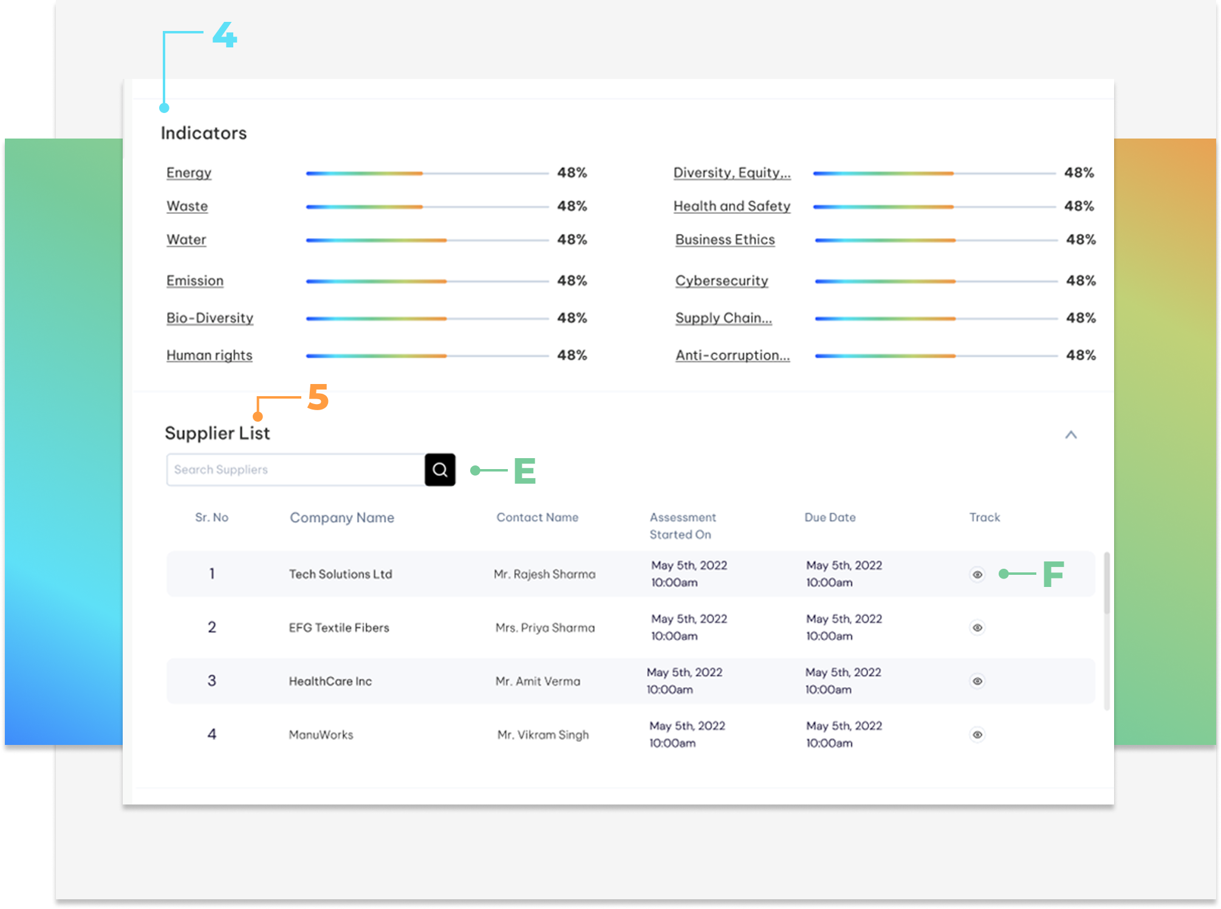Click the supplier table vertical scrollbar
Screen dimensions: 1221x909
point(1106,583)
